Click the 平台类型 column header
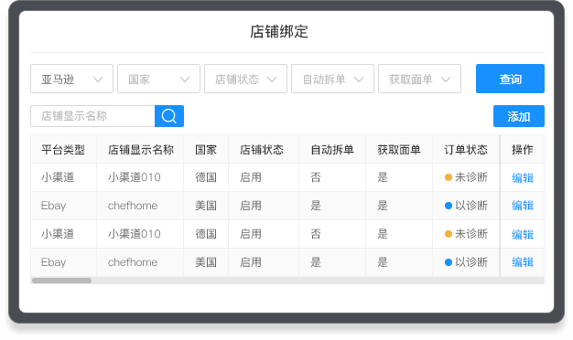The width and height of the screenshot is (573, 340). (63, 150)
